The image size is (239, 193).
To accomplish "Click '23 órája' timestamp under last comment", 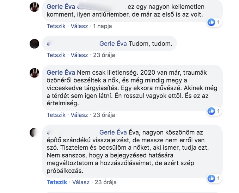I will point(106,182).
